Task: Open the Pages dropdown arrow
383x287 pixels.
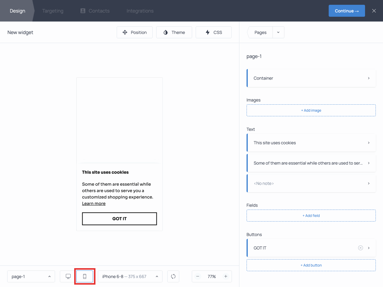Action: (278, 32)
